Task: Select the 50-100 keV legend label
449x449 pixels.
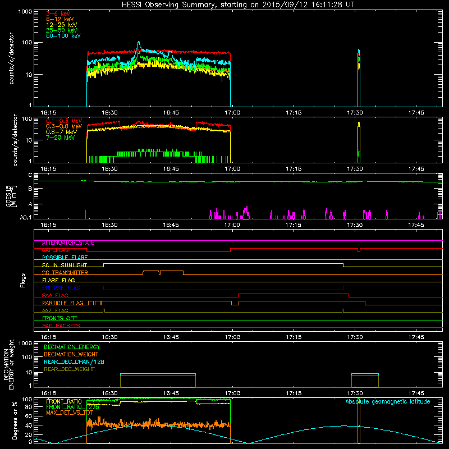Action: [63, 36]
